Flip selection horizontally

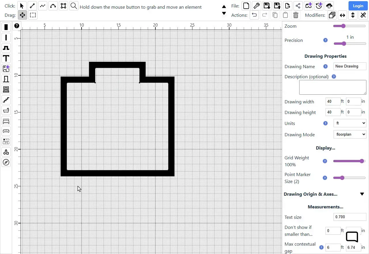click(342, 15)
